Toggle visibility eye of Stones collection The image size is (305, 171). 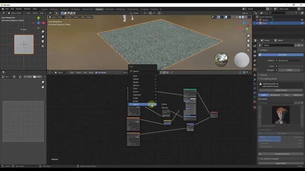pos(302,20)
